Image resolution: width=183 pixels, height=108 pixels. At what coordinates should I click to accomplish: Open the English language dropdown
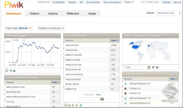129,2
